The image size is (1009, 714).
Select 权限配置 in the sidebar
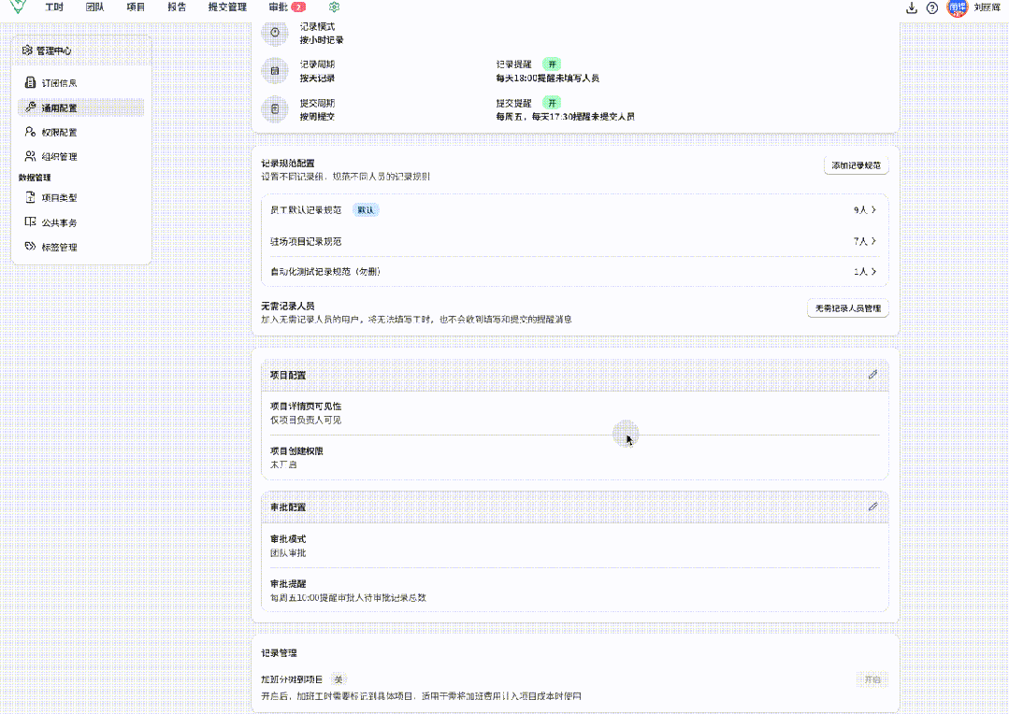pyautogui.click(x=81, y=133)
